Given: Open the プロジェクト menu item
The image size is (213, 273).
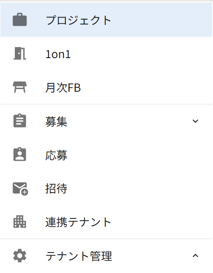Looking at the screenshot, I should (79, 20).
